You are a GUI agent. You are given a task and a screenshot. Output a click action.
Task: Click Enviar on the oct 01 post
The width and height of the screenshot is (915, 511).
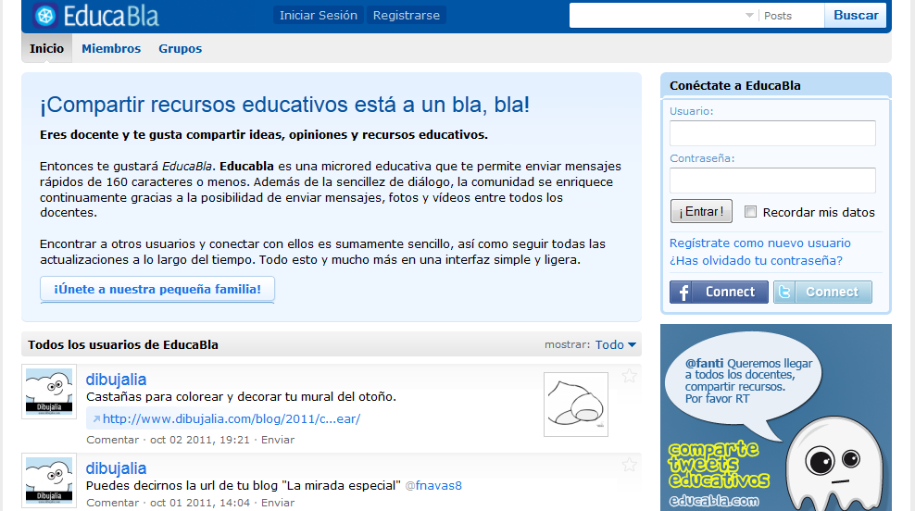tap(278, 503)
